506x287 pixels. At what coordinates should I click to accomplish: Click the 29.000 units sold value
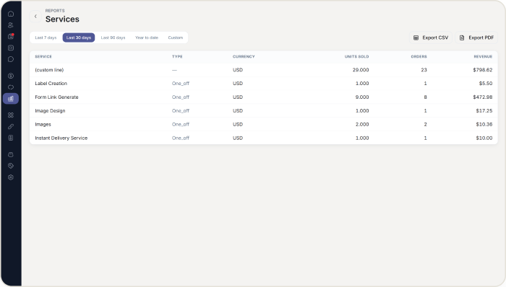[361, 70]
